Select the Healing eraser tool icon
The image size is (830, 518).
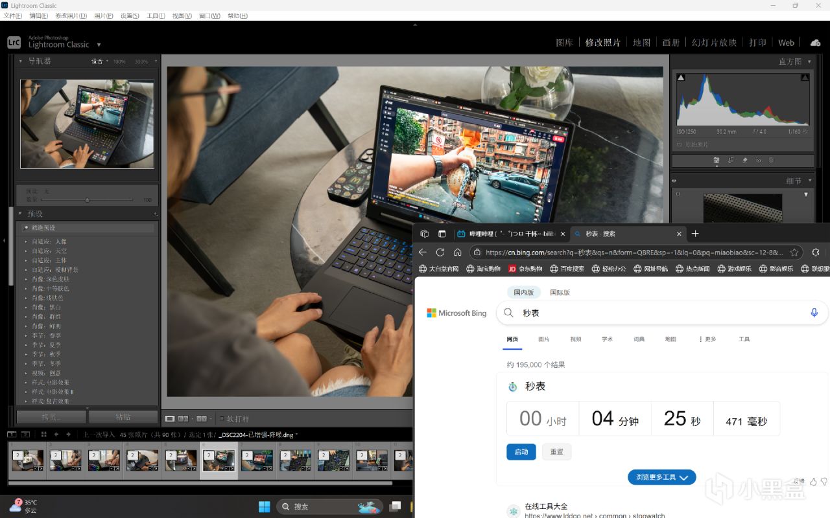pyautogui.click(x=745, y=160)
